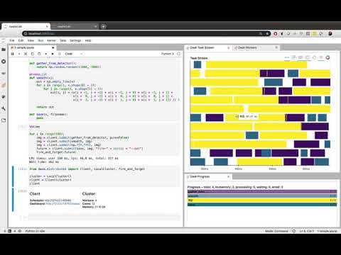341x255 pixels.
Task: Click the Task Stream wheel zoom tool
Action: (301, 57)
